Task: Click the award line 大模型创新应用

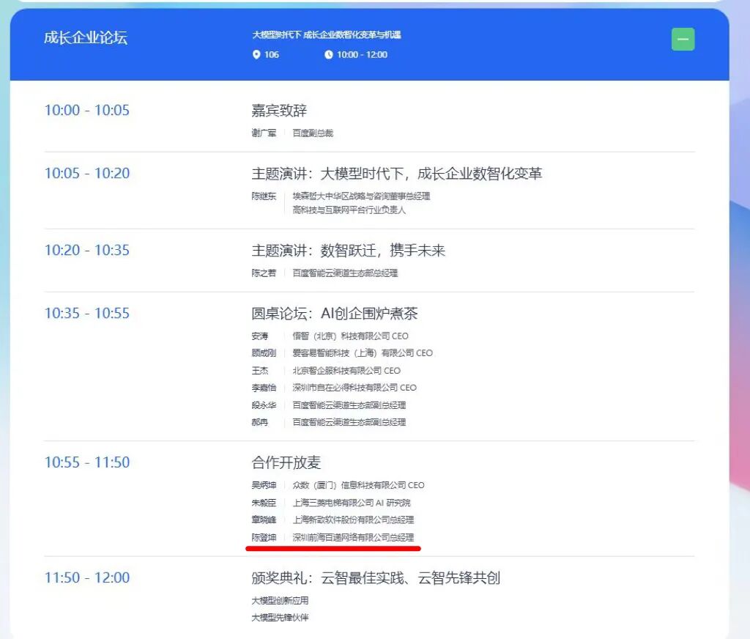Action: click(281, 601)
